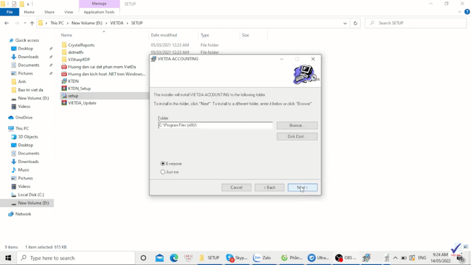
Task: Switch to Skype on the taskbar
Action: point(237,258)
